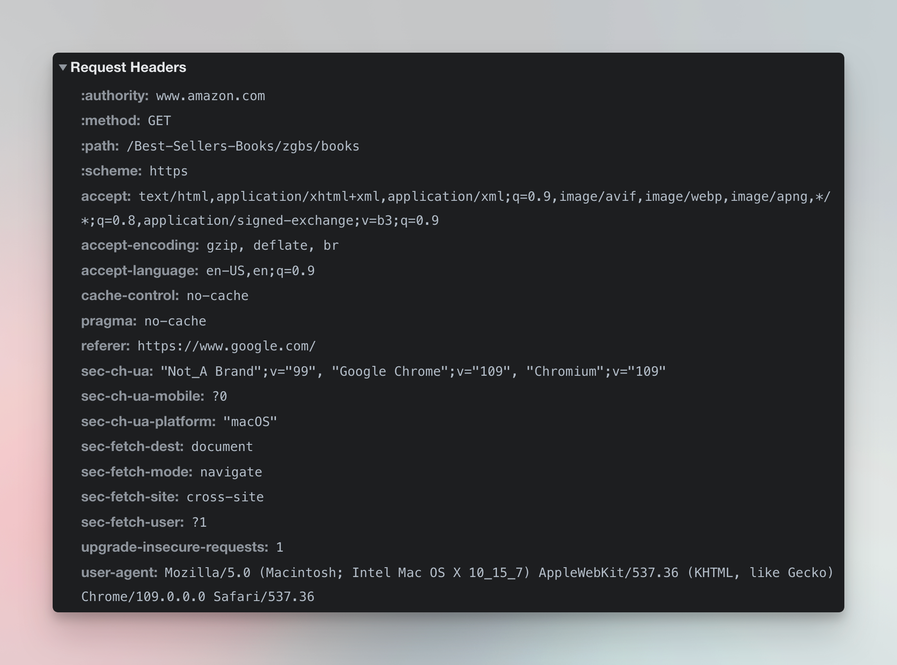Select the :scheme https value
The image size is (897, 665).
tap(168, 171)
